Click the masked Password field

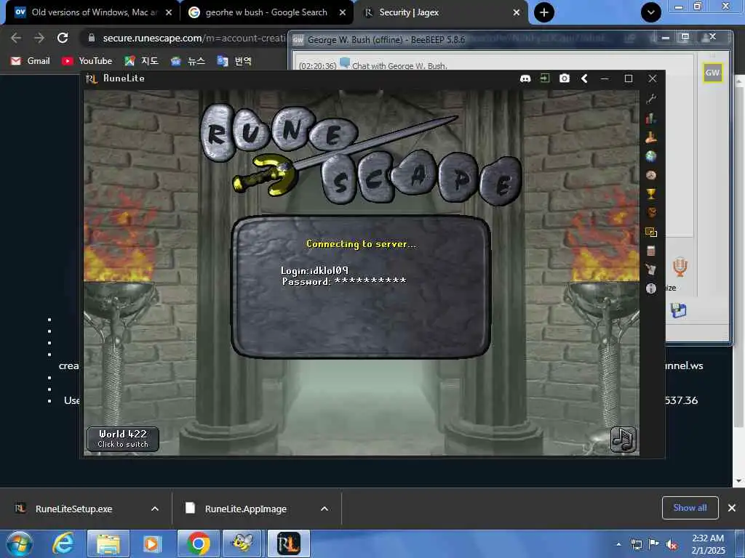pyautogui.click(x=344, y=281)
